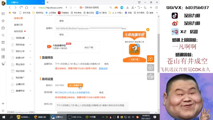Click the floating robot assistant icon

point(150,77)
